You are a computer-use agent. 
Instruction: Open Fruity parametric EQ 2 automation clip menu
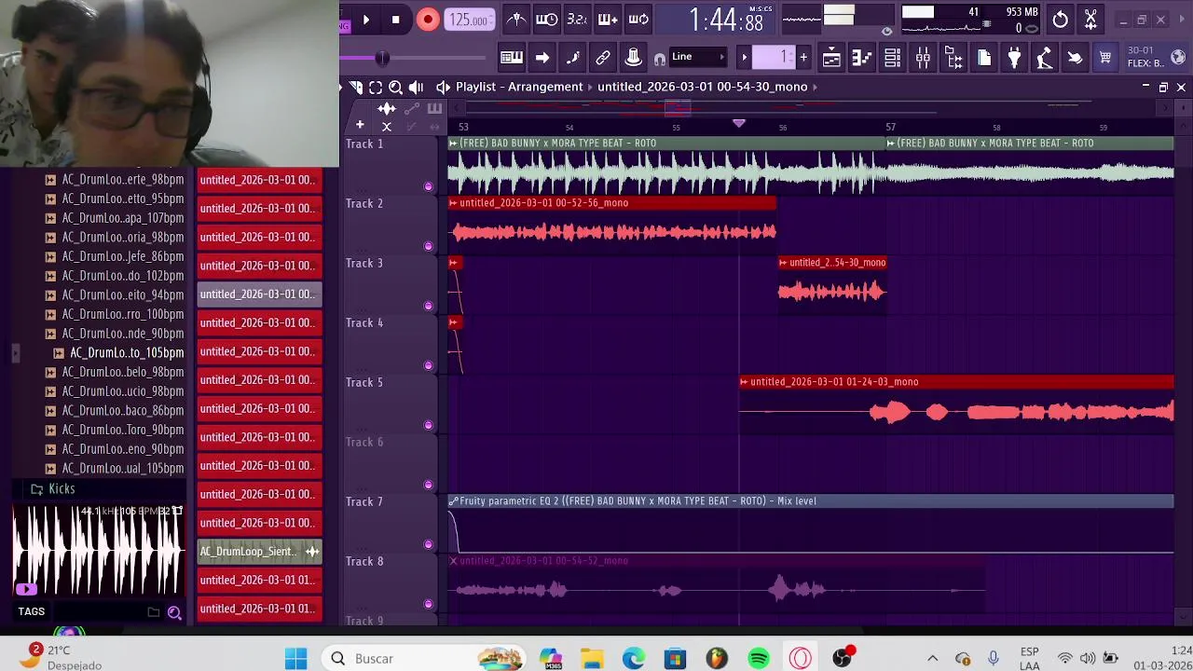click(x=453, y=501)
